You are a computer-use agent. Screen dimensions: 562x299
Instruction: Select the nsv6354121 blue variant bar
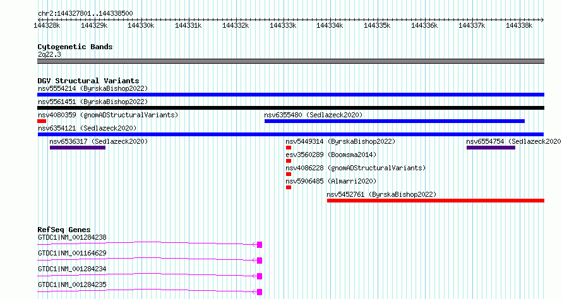pos(290,134)
